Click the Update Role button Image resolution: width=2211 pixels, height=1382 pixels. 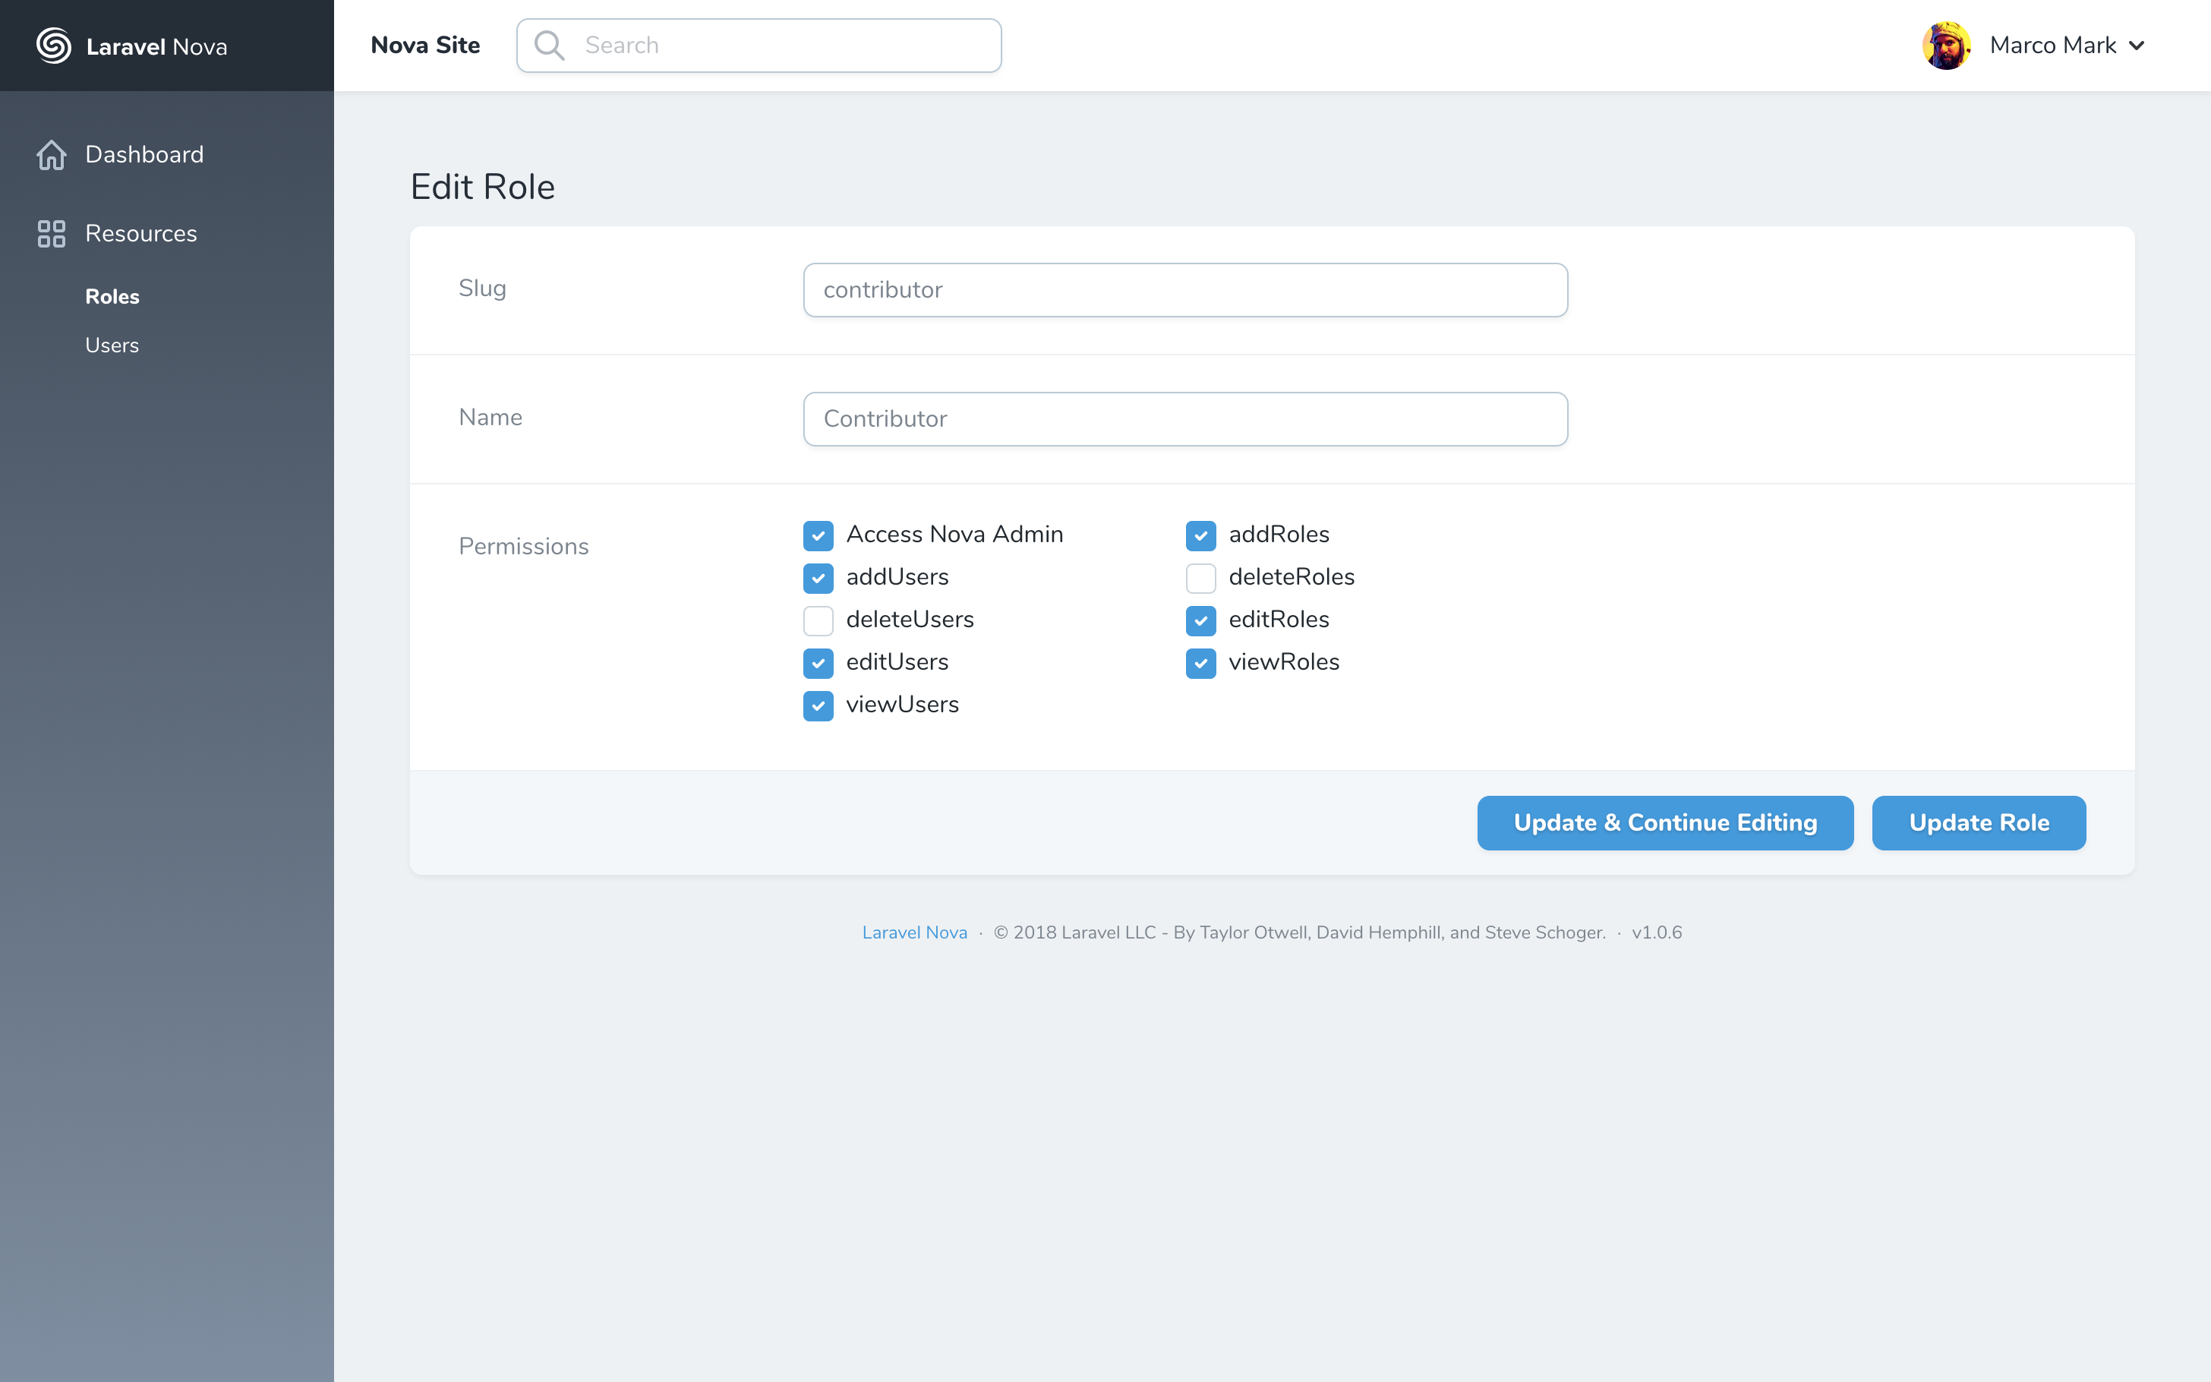coord(1979,822)
